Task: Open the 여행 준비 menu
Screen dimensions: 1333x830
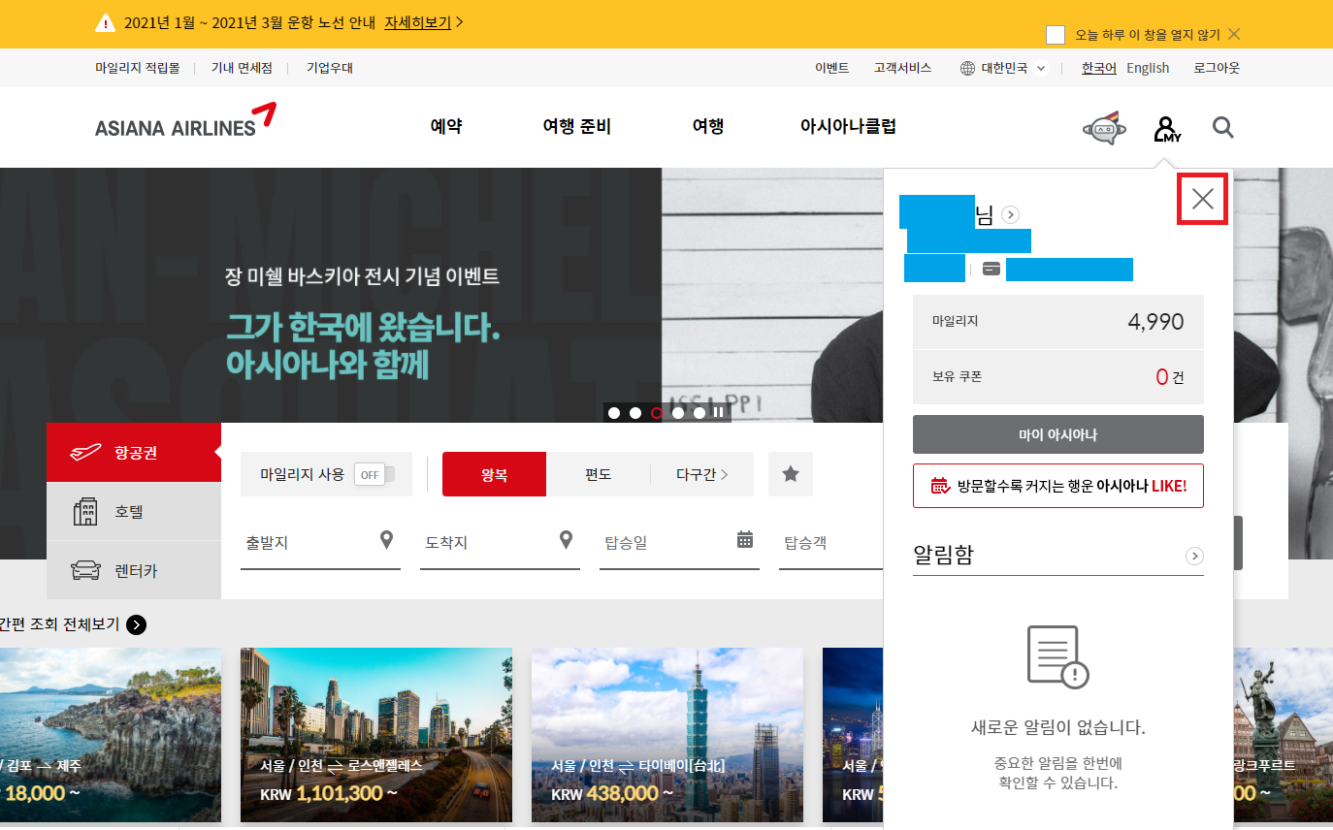Action: coord(577,126)
